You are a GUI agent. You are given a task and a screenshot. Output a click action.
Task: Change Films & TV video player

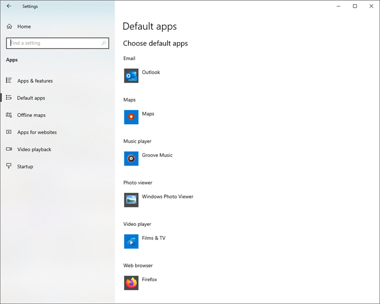145,242
